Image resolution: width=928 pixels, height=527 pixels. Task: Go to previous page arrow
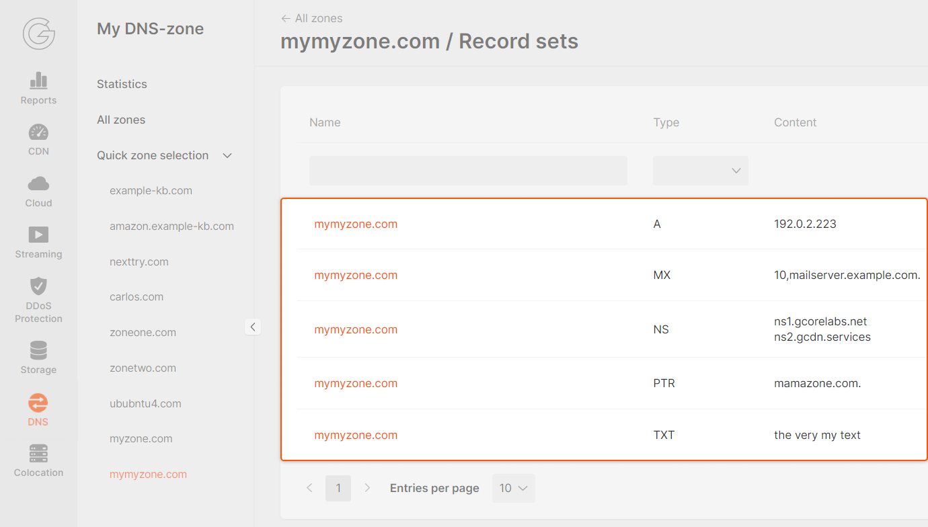[x=309, y=488]
